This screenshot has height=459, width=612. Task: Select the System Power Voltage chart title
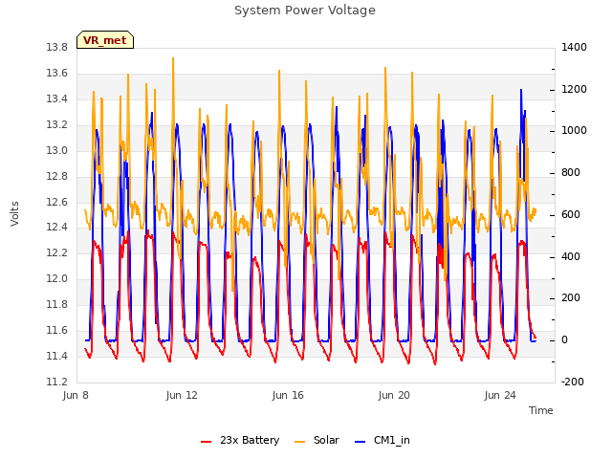pos(305,11)
